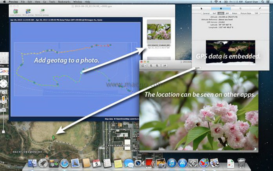Switch to the Exif tab
The height and width of the screenshot is (171, 273).
click(x=215, y=13)
